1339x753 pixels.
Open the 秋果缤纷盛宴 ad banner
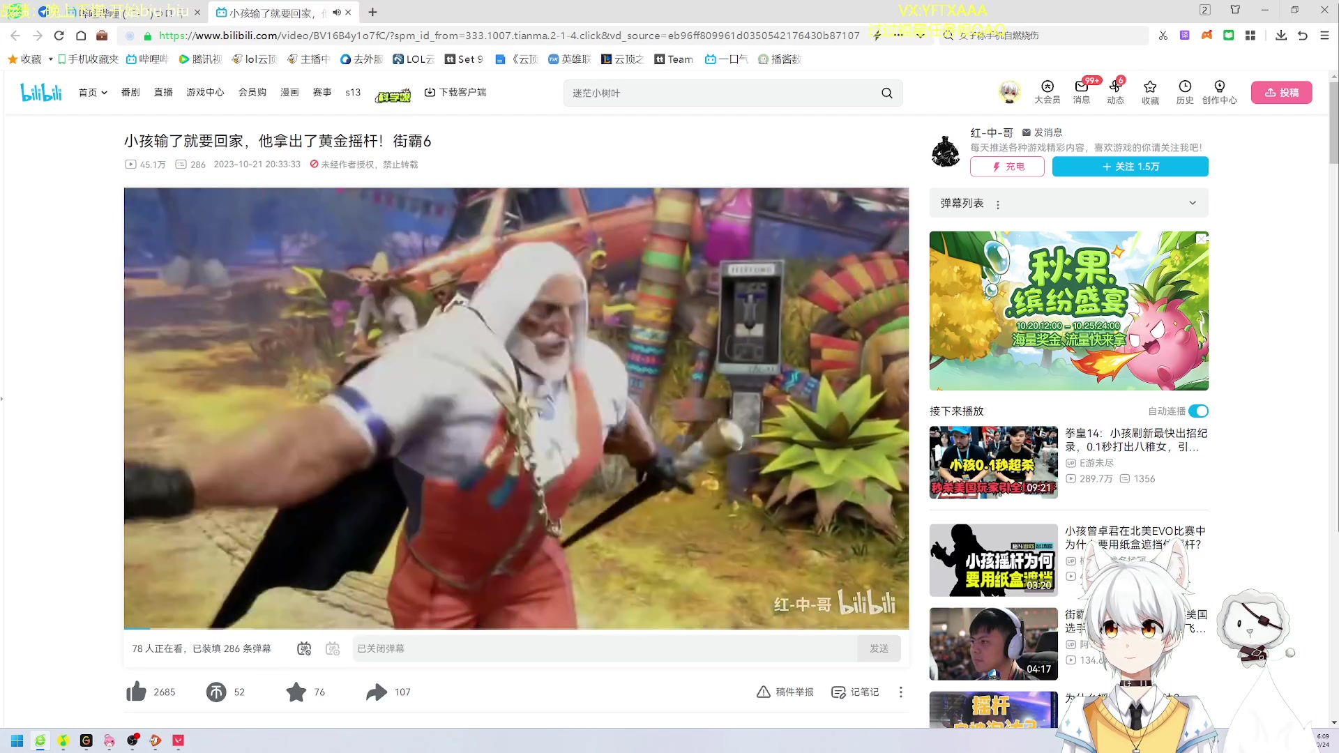tap(1068, 311)
